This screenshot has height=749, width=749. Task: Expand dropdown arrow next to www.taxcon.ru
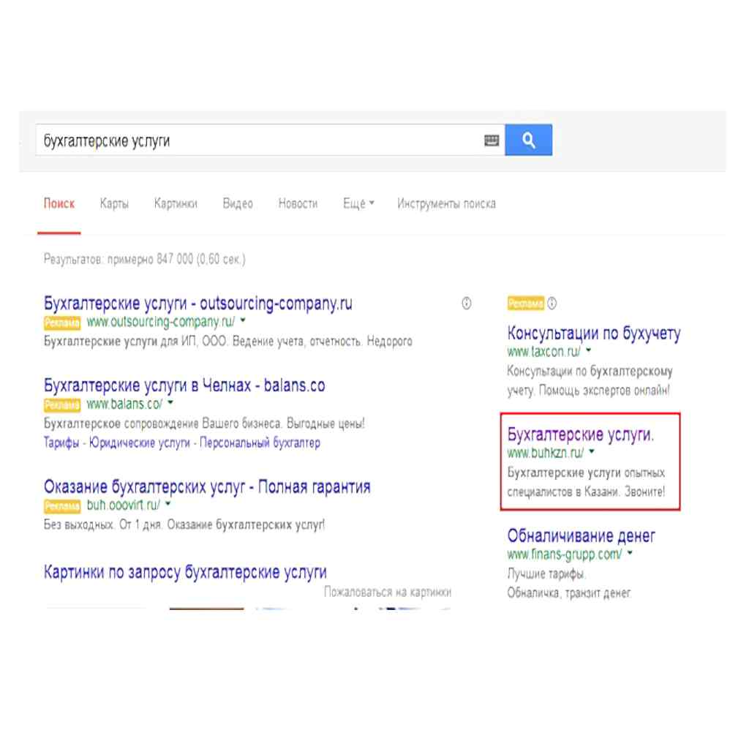[589, 351]
